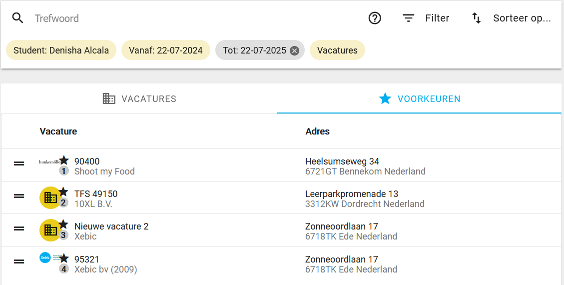Remove the Tot: 22-07-2025 filter chip
This screenshot has width=564, height=285.
(x=295, y=50)
